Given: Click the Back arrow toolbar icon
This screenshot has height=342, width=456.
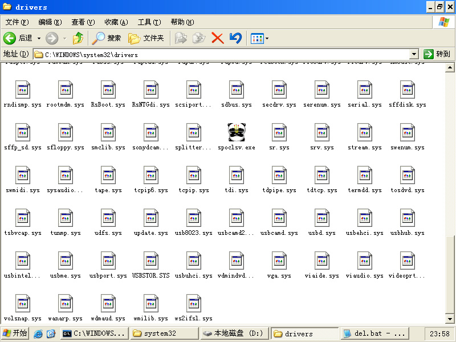Looking at the screenshot, I should (10, 38).
